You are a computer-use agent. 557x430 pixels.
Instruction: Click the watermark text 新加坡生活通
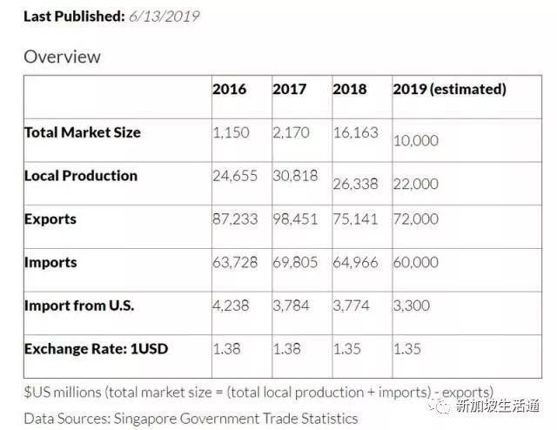click(497, 407)
